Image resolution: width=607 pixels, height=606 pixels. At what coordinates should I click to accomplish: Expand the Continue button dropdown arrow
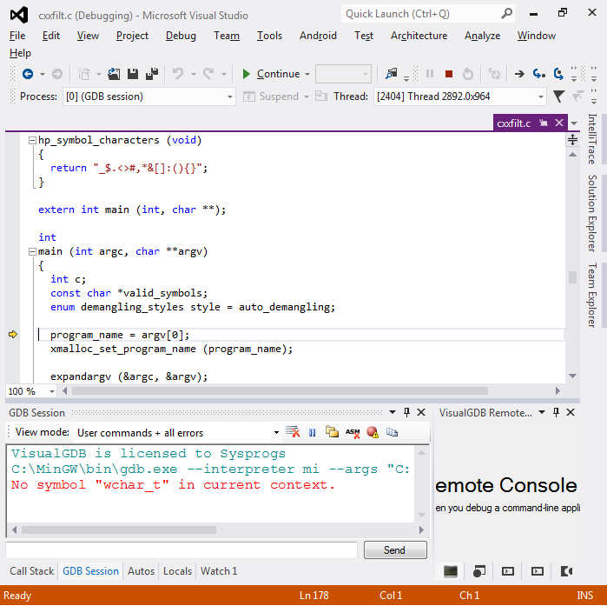[307, 74]
